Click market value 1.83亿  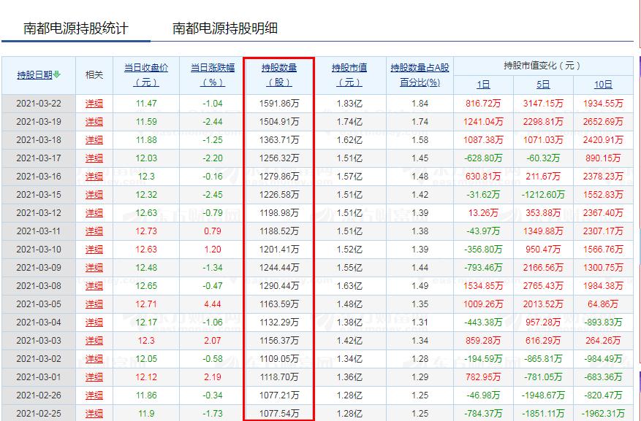[349, 104]
